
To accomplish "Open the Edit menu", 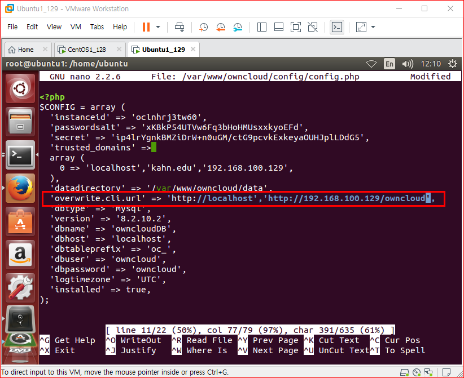I will tap(32, 27).
